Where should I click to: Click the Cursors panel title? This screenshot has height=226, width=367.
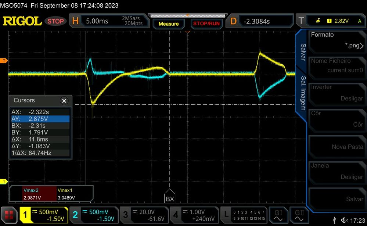pyautogui.click(x=24, y=100)
